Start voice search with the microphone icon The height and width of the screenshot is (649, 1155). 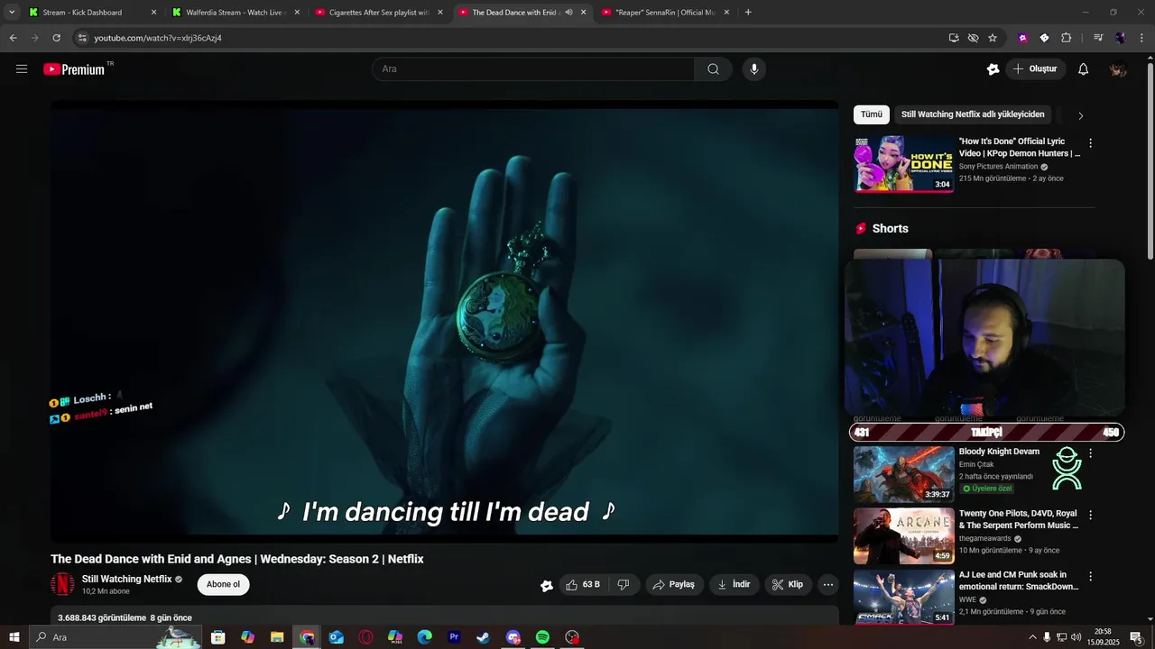pos(754,69)
